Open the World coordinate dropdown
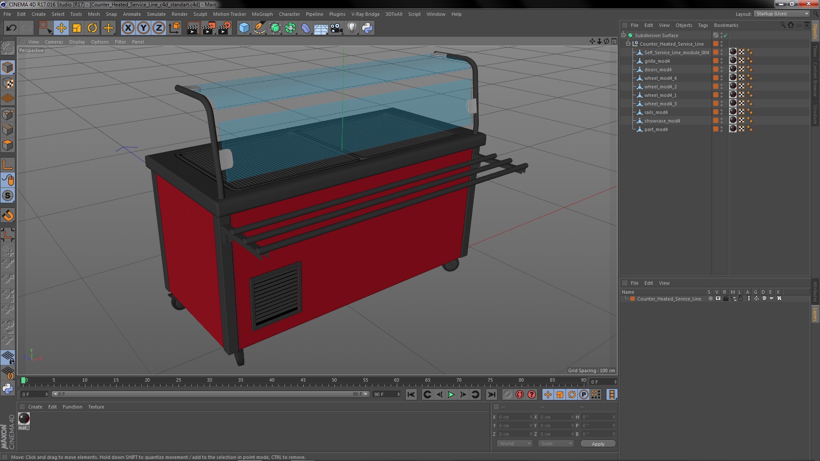The image size is (820, 461). coord(514,444)
